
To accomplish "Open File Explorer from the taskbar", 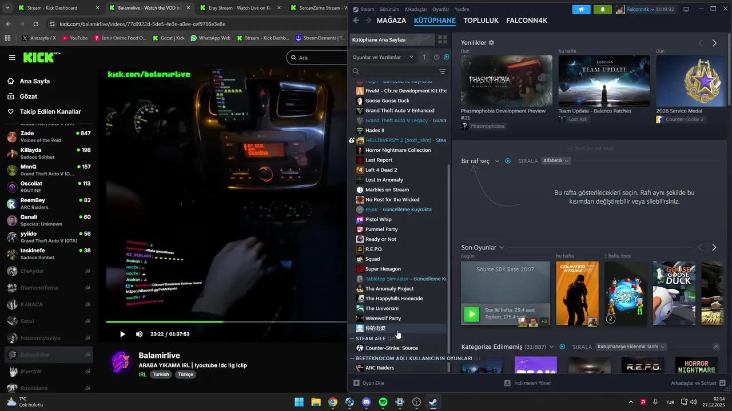I will (316, 402).
